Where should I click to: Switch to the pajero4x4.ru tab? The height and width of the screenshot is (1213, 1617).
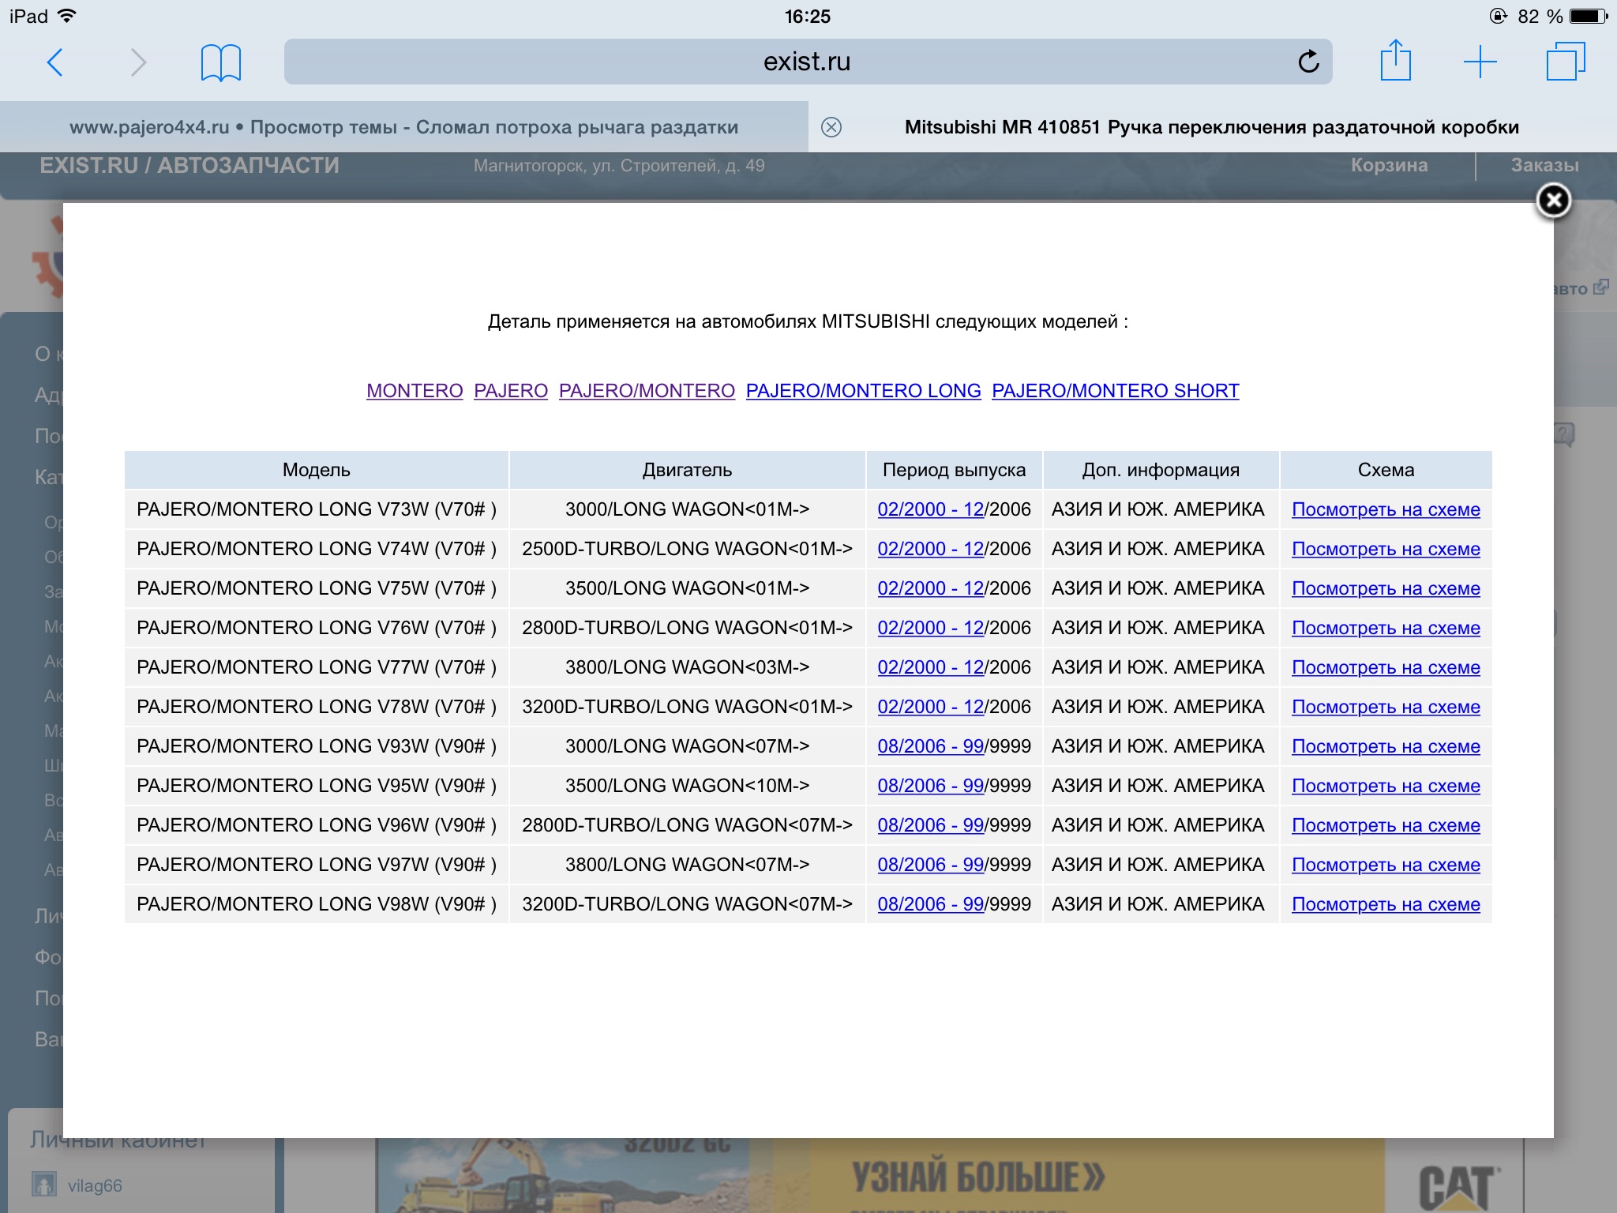point(403,127)
